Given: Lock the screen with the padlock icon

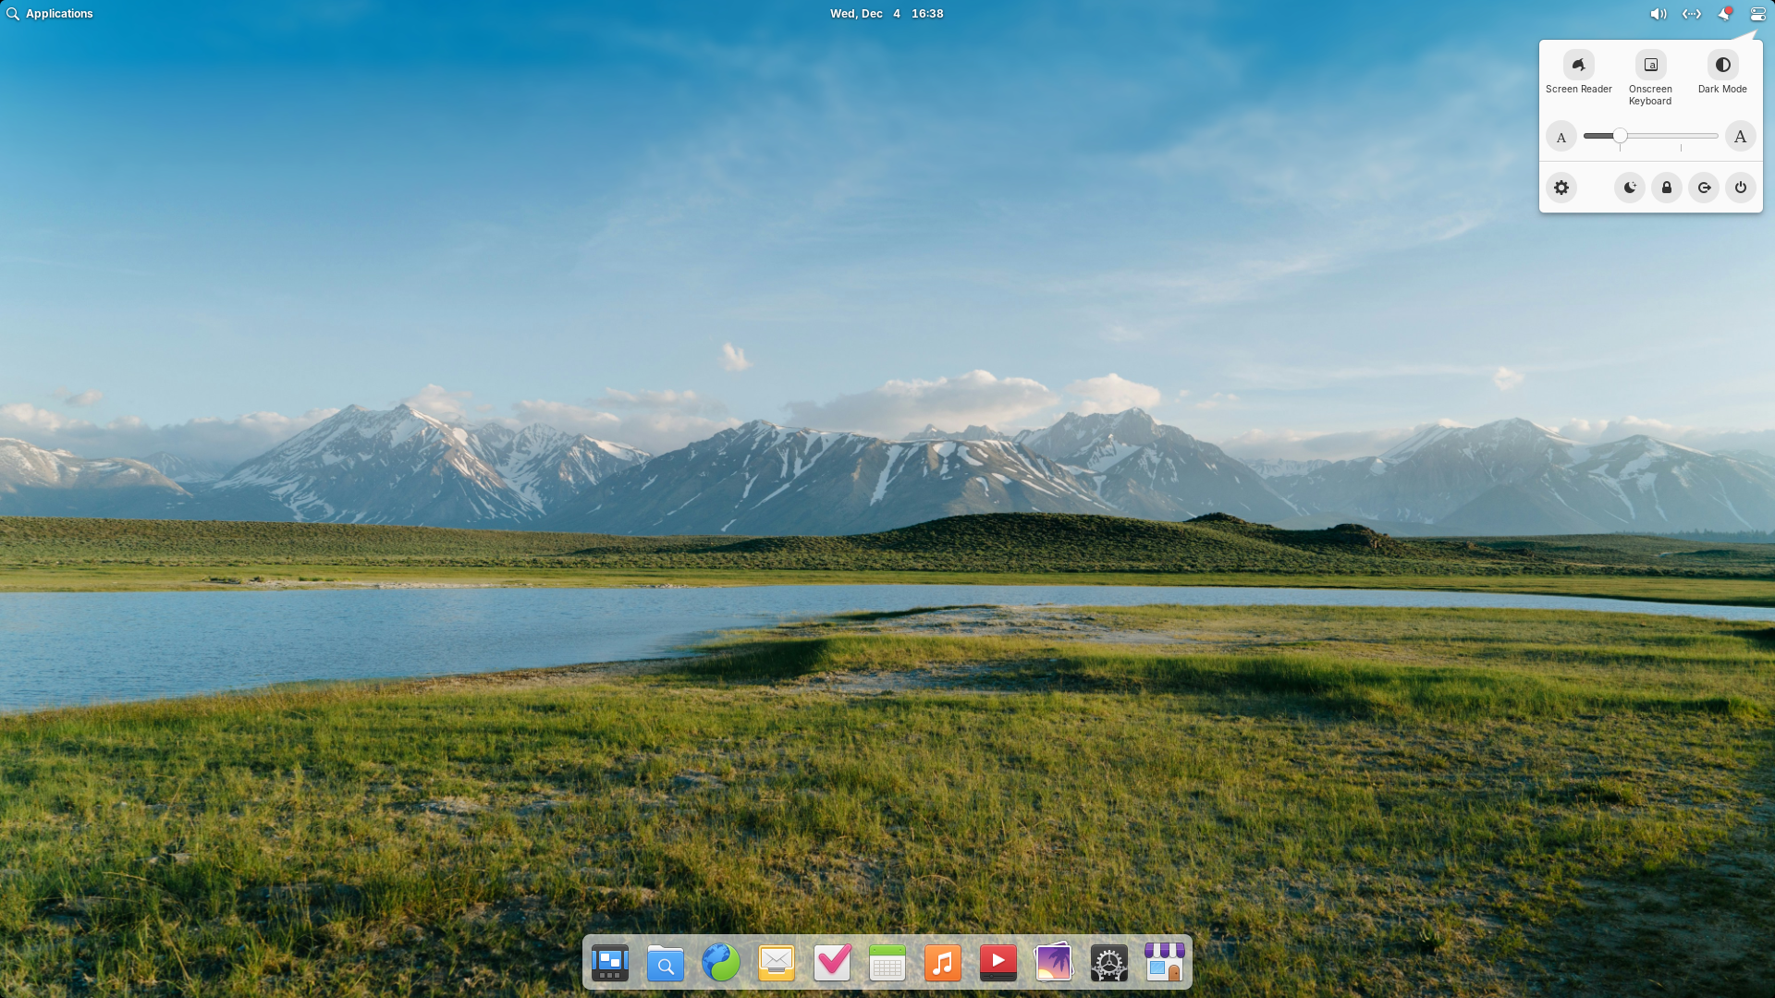Looking at the screenshot, I should pyautogui.click(x=1667, y=188).
